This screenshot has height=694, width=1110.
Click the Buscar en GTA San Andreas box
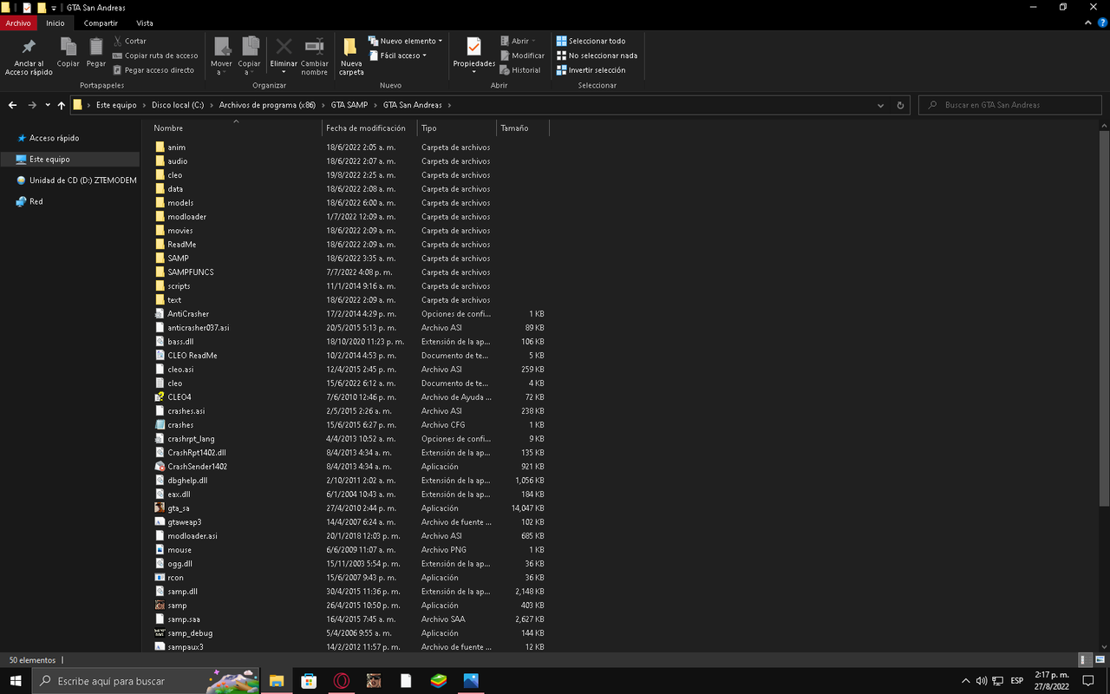tap(1011, 105)
